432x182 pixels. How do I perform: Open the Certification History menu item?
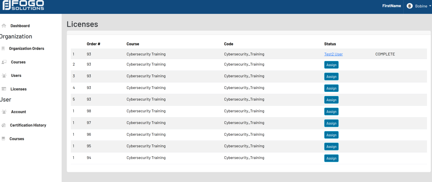pos(28,125)
